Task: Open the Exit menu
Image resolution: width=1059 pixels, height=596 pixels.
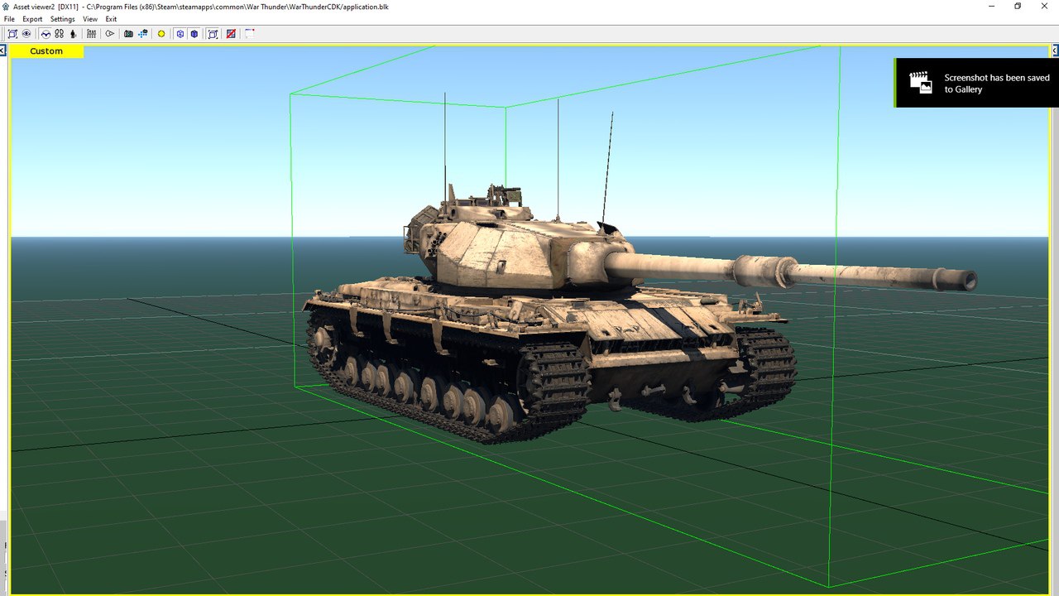Action: point(111,19)
